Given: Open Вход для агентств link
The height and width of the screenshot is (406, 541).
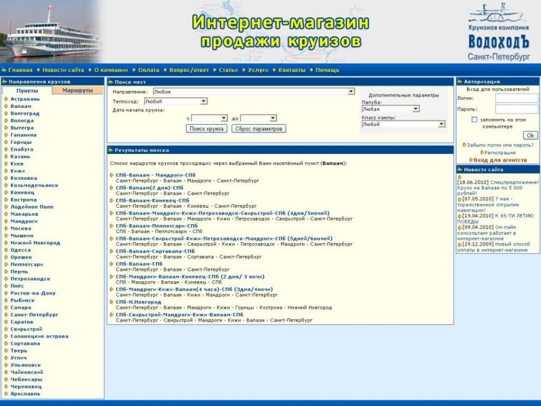Looking at the screenshot, I should tap(500, 161).
